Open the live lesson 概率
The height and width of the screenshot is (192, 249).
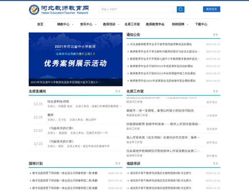51,115
